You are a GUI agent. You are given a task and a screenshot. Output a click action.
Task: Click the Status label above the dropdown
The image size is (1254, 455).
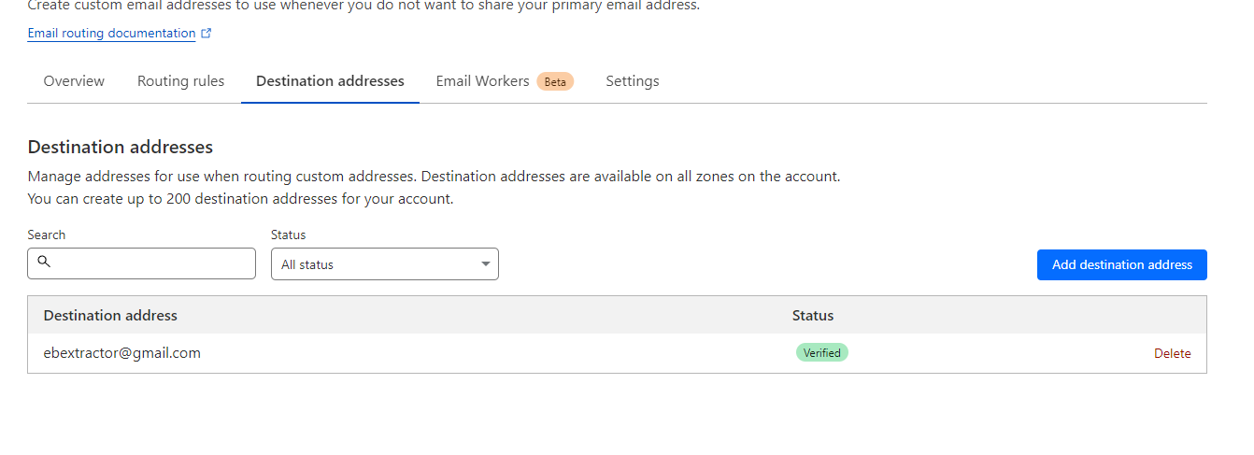tap(288, 235)
